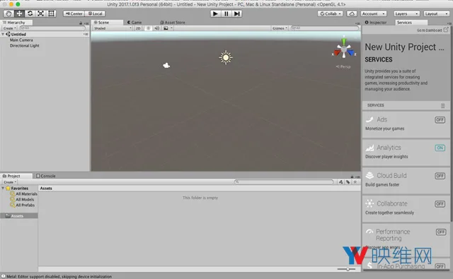Click the green Y axis on orientation gizmo
The height and width of the screenshot is (279, 453).
344,41
